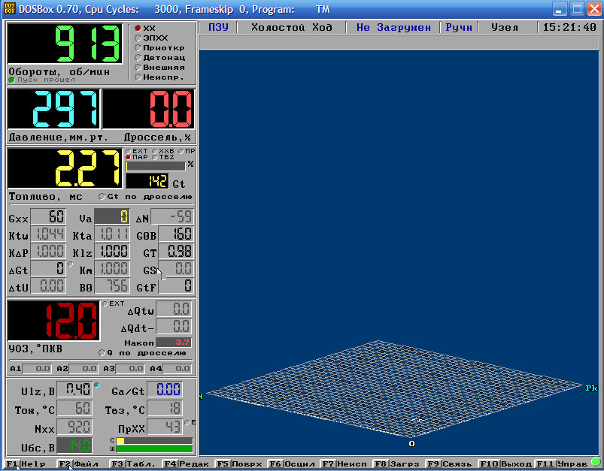Click the Ручн mode indicator
604x471 pixels.
459,27
